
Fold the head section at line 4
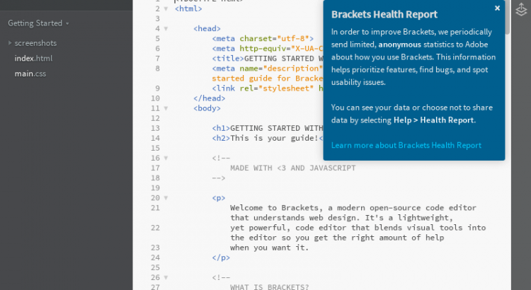(x=166, y=28)
